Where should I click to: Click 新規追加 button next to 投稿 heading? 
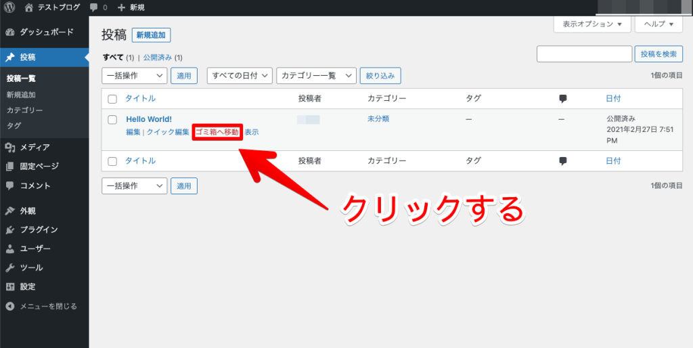[x=151, y=35]
